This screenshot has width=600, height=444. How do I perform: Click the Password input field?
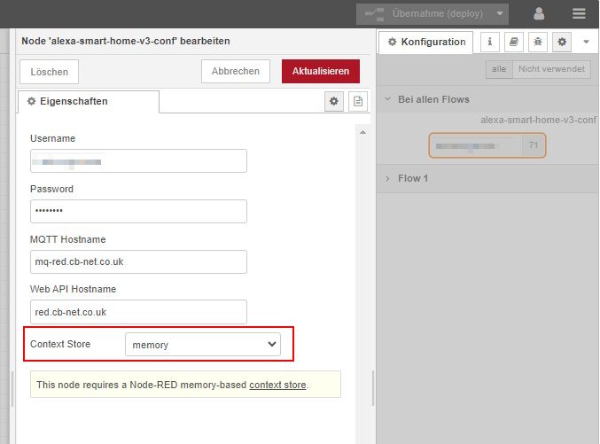point(138,211)
